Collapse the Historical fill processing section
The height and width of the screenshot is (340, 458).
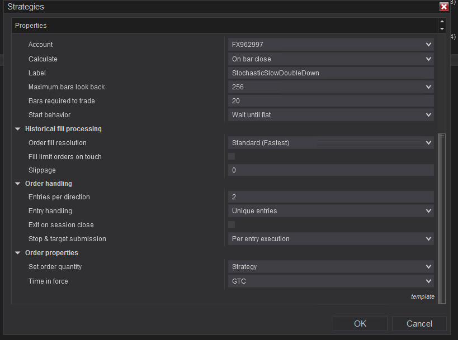pyautogui.click(x=18, y=129)
